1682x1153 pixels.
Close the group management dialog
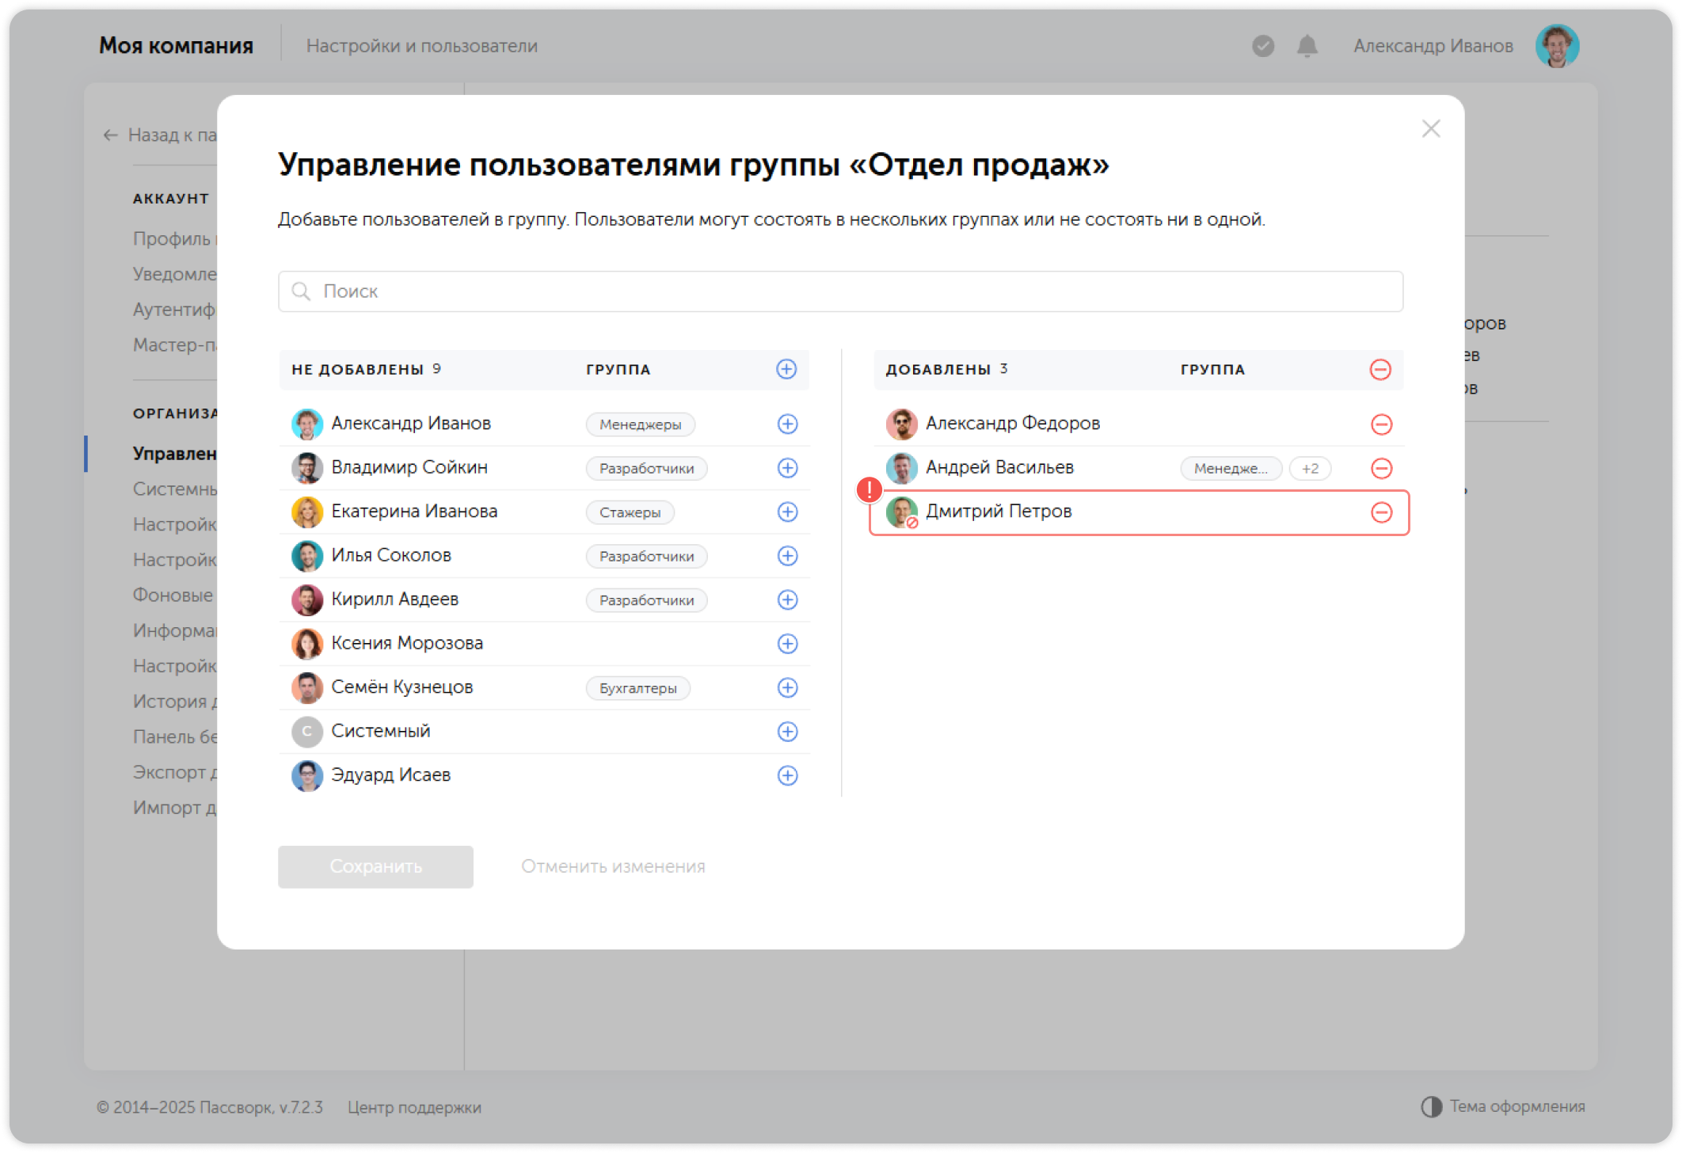1430,128
